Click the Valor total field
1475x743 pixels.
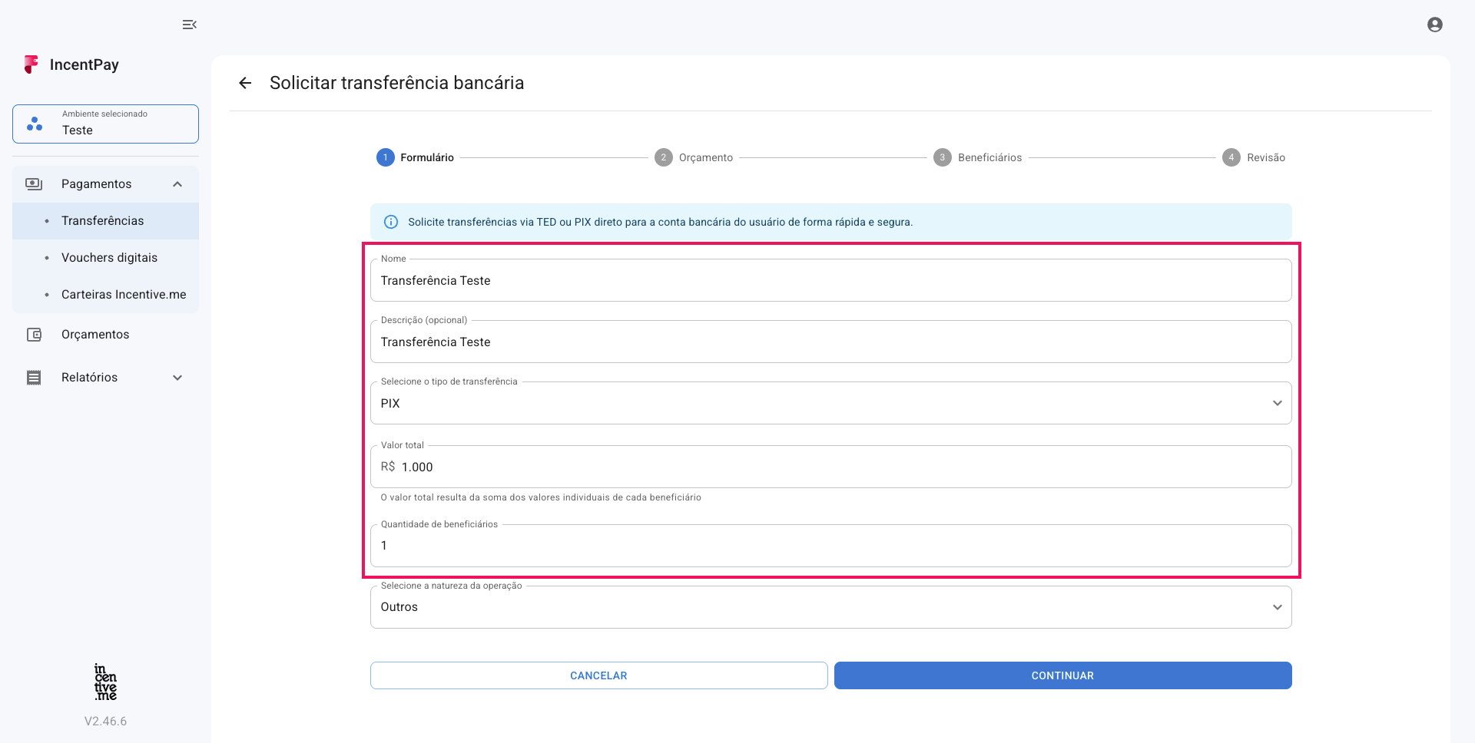pos(830,467)
